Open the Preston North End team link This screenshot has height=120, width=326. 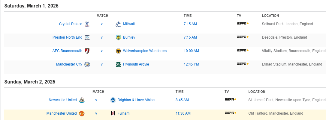[67, 37]
